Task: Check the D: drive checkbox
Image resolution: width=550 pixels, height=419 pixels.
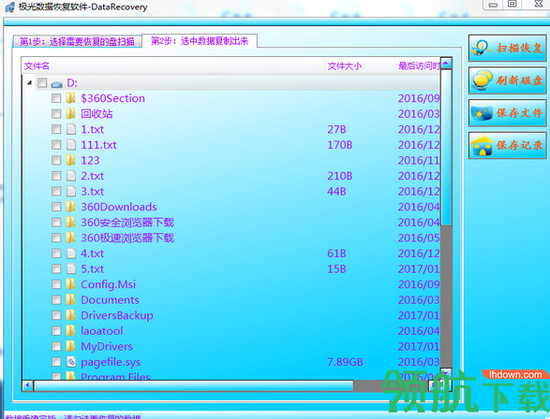Action: (42, 82)
